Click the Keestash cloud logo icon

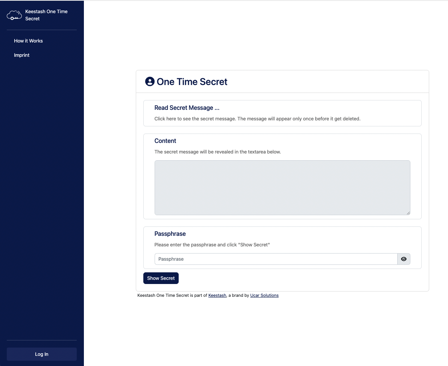click(x=14, y=15)
